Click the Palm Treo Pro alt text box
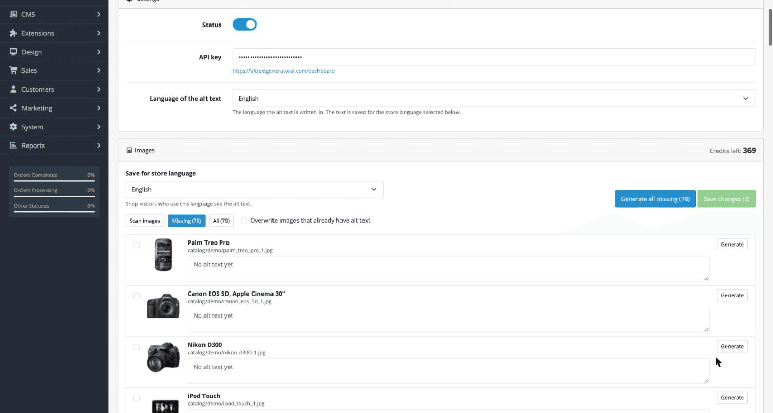The height and width of the screenshot is (413, 773). pyautogui.click(x=448, y=269)
